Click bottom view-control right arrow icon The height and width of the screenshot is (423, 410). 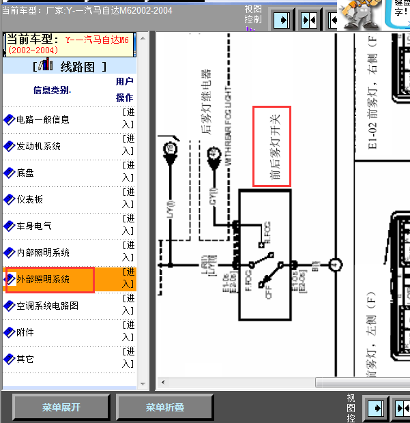click(376, 408)
